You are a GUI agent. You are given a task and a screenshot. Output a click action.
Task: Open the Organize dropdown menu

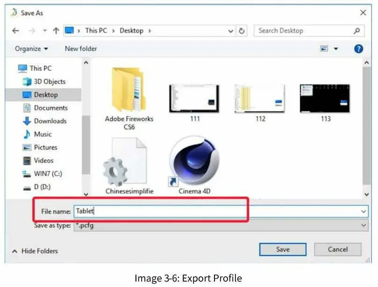31,48
